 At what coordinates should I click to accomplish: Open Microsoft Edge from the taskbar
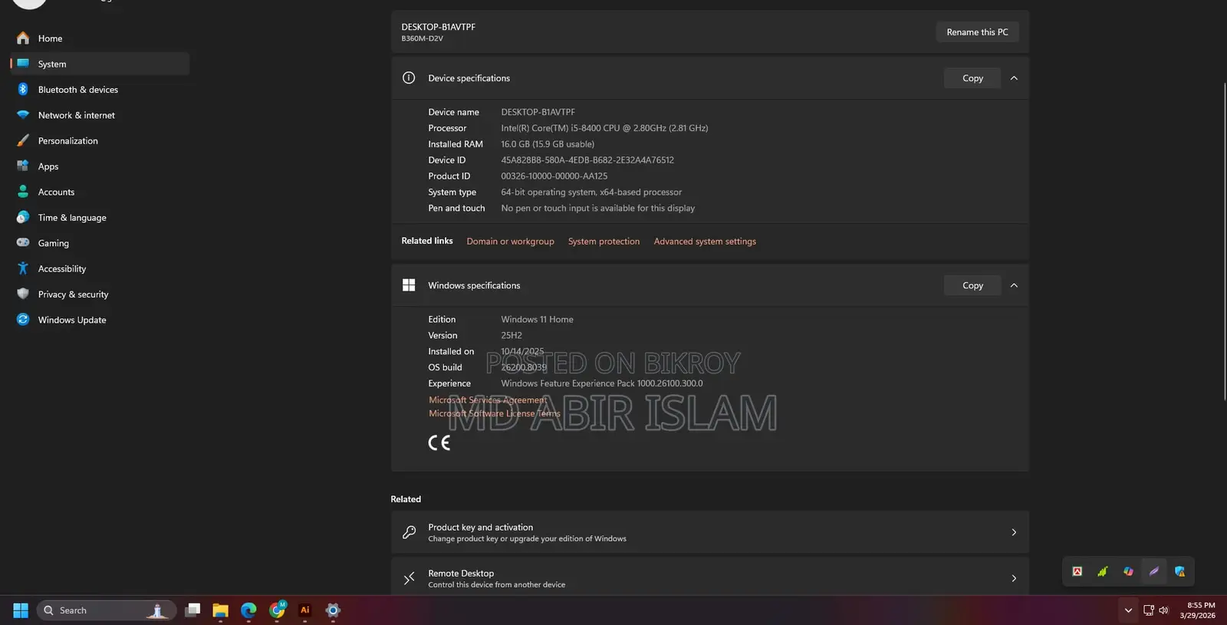(x=248, y=610)
